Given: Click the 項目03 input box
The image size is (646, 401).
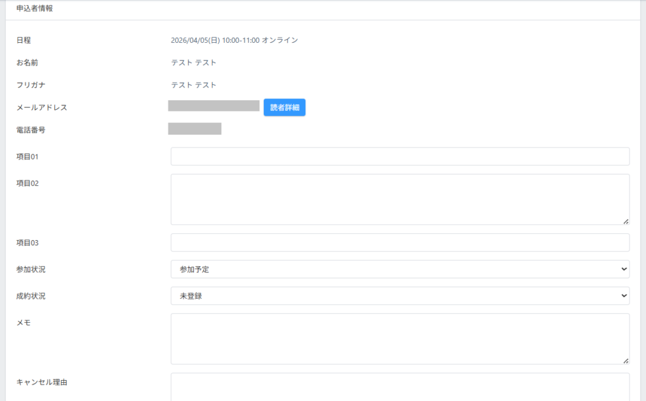Looking at the screenshot, I should tap(399, 243).
